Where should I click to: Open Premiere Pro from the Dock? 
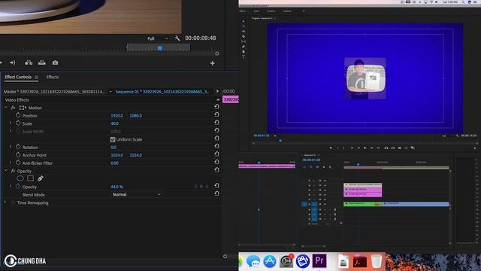(319, 261)
